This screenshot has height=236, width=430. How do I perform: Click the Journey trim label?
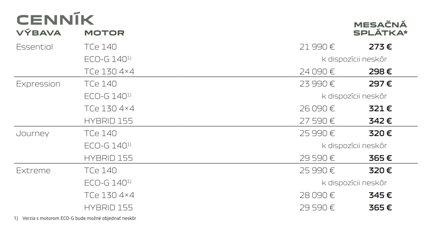coord(33,134)
